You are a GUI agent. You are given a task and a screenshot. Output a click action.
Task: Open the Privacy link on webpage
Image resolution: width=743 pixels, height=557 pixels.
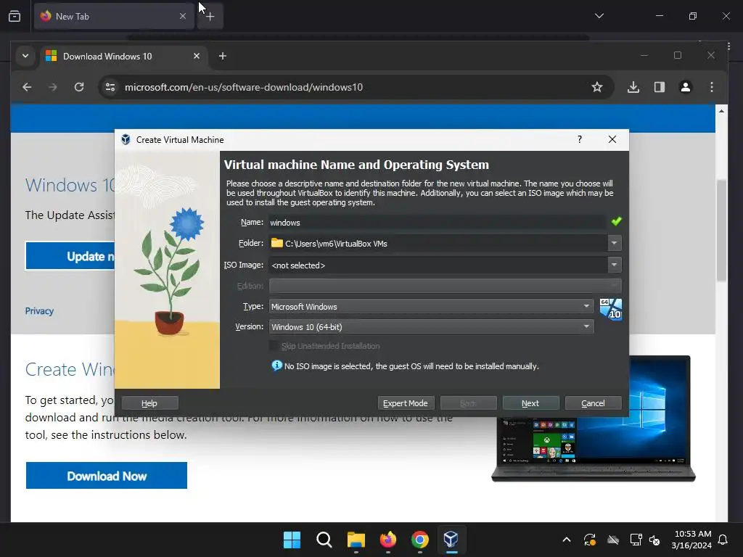click(39, 311)
